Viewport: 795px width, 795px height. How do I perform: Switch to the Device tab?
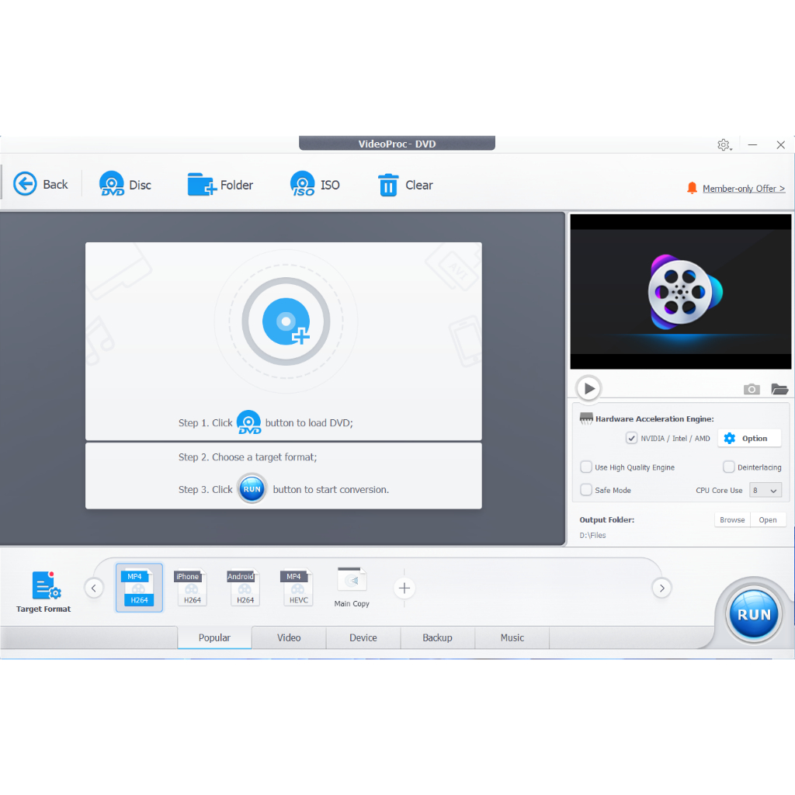[x=363, y=637]
